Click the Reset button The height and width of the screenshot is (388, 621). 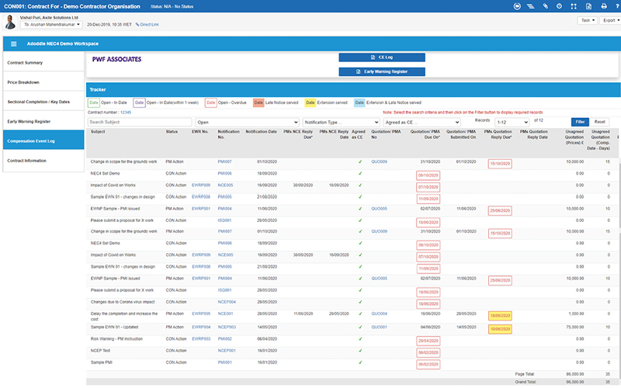[599, 122]
